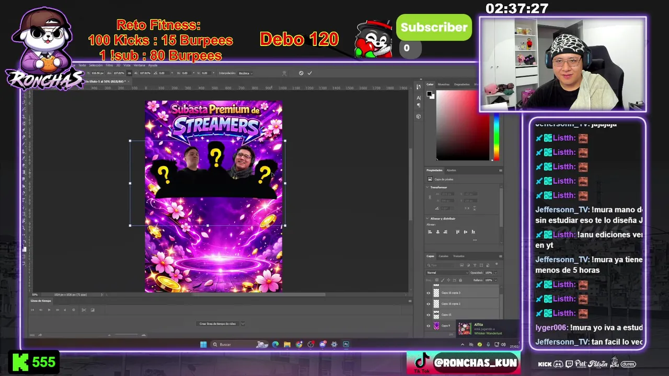This screenshot has height=376, width=669.
Task: Open the Selección menu
Action: 96,65
